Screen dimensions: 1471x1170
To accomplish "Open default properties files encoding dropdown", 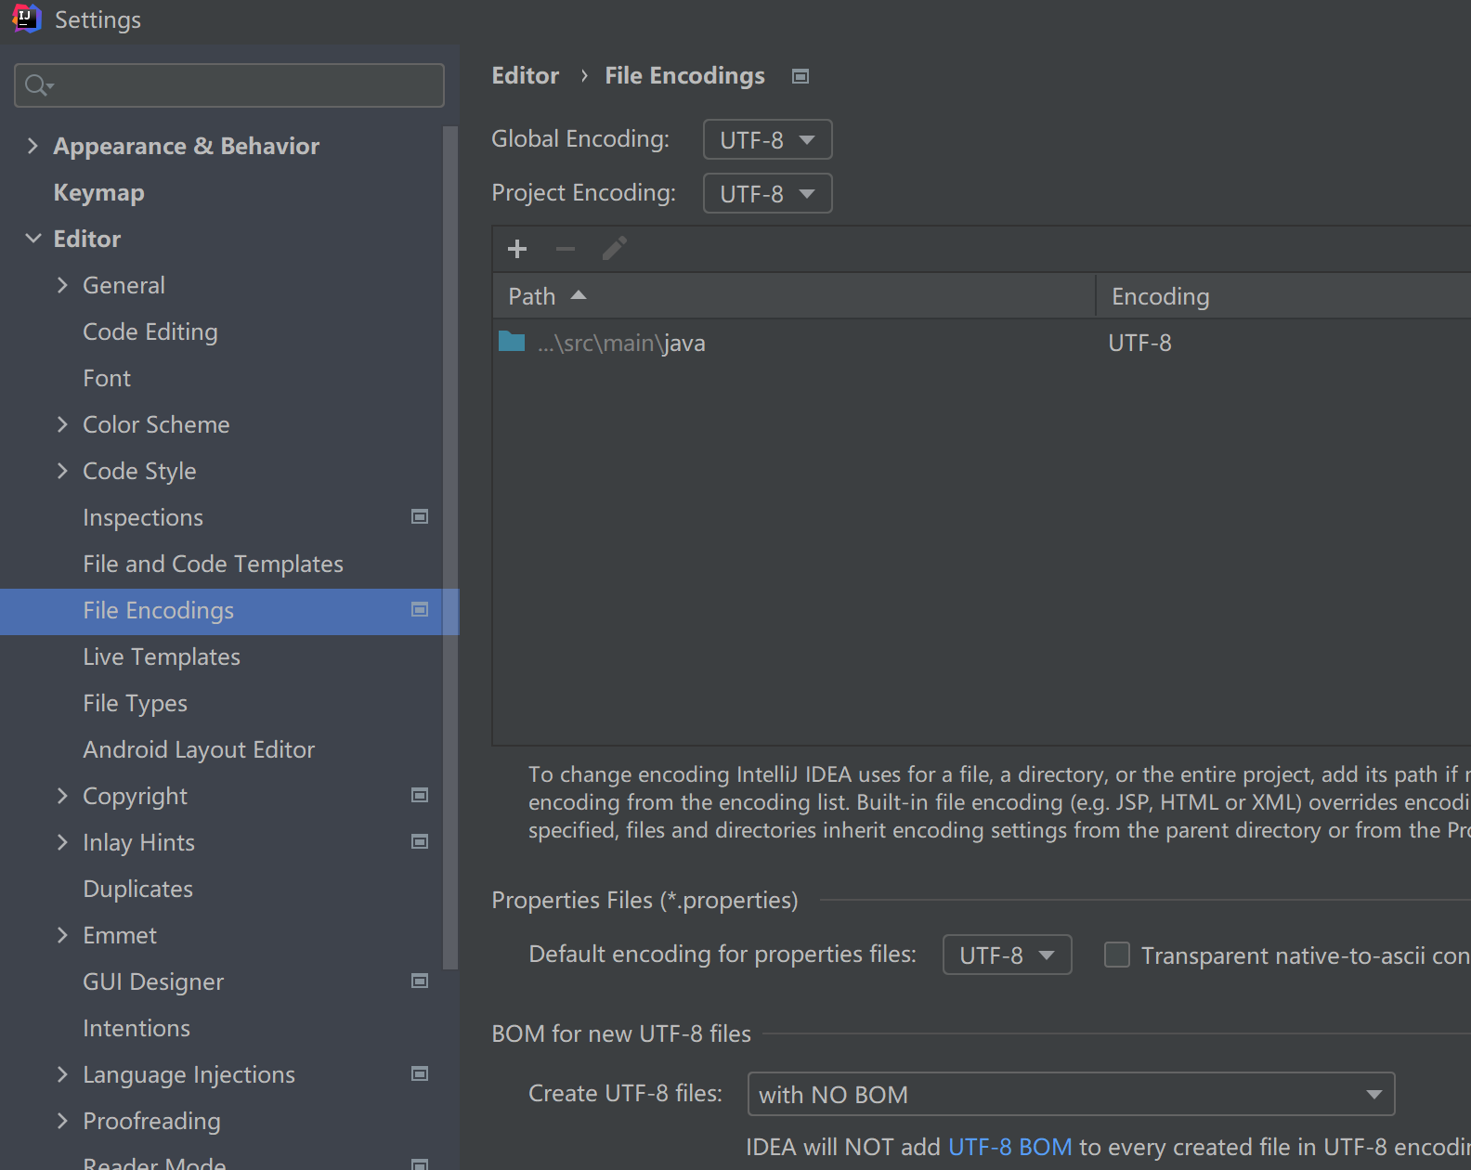I will pos(1007,955).
